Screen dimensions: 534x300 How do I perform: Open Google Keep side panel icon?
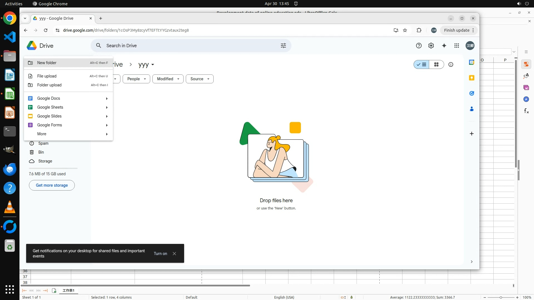[471, 78]
